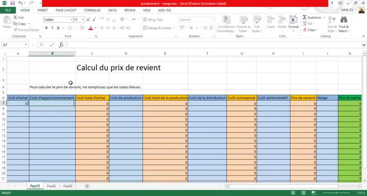The image size is (367, 196).
Task: Click the MHK CS account name
Action: coord(347,10)
